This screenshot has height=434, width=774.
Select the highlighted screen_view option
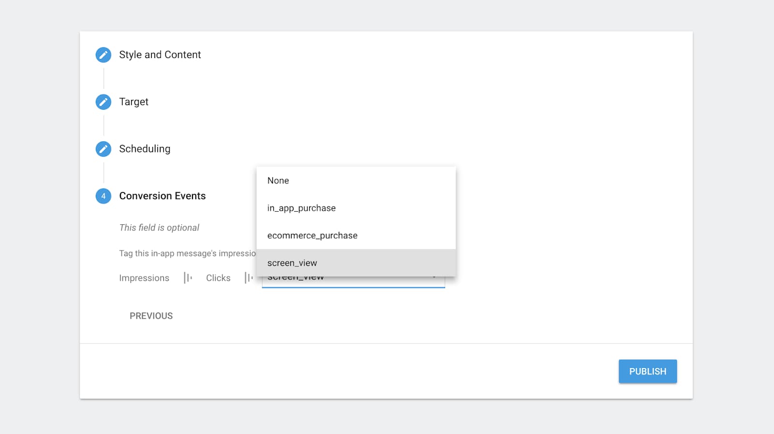point(356,263)
